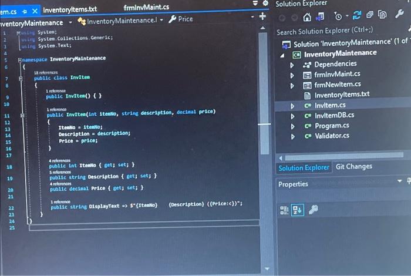Screen dimensions: 411x276
Task: Click the Sync with Active Document icon
Action: [x=357, y=15]
